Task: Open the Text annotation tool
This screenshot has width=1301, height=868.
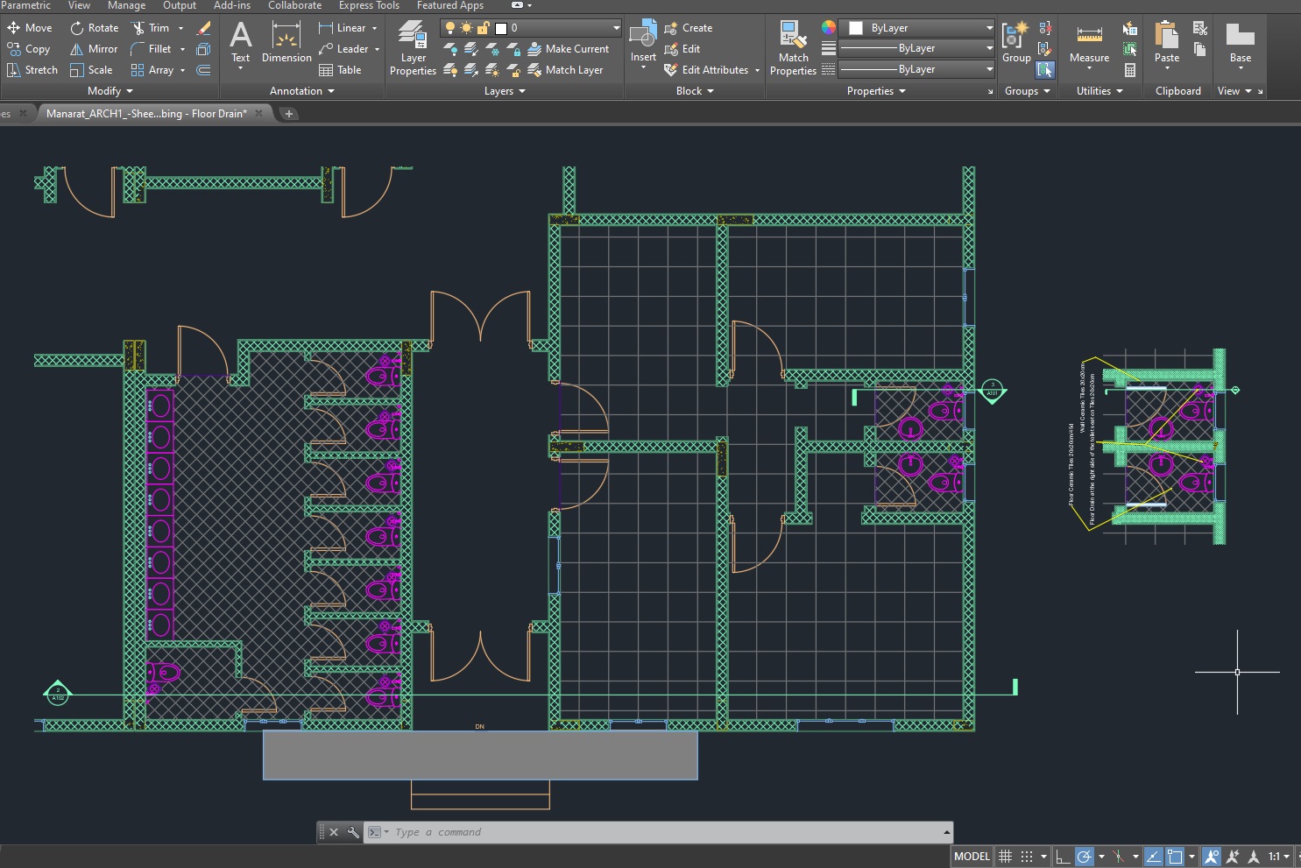Action: (x=241, y=44)
